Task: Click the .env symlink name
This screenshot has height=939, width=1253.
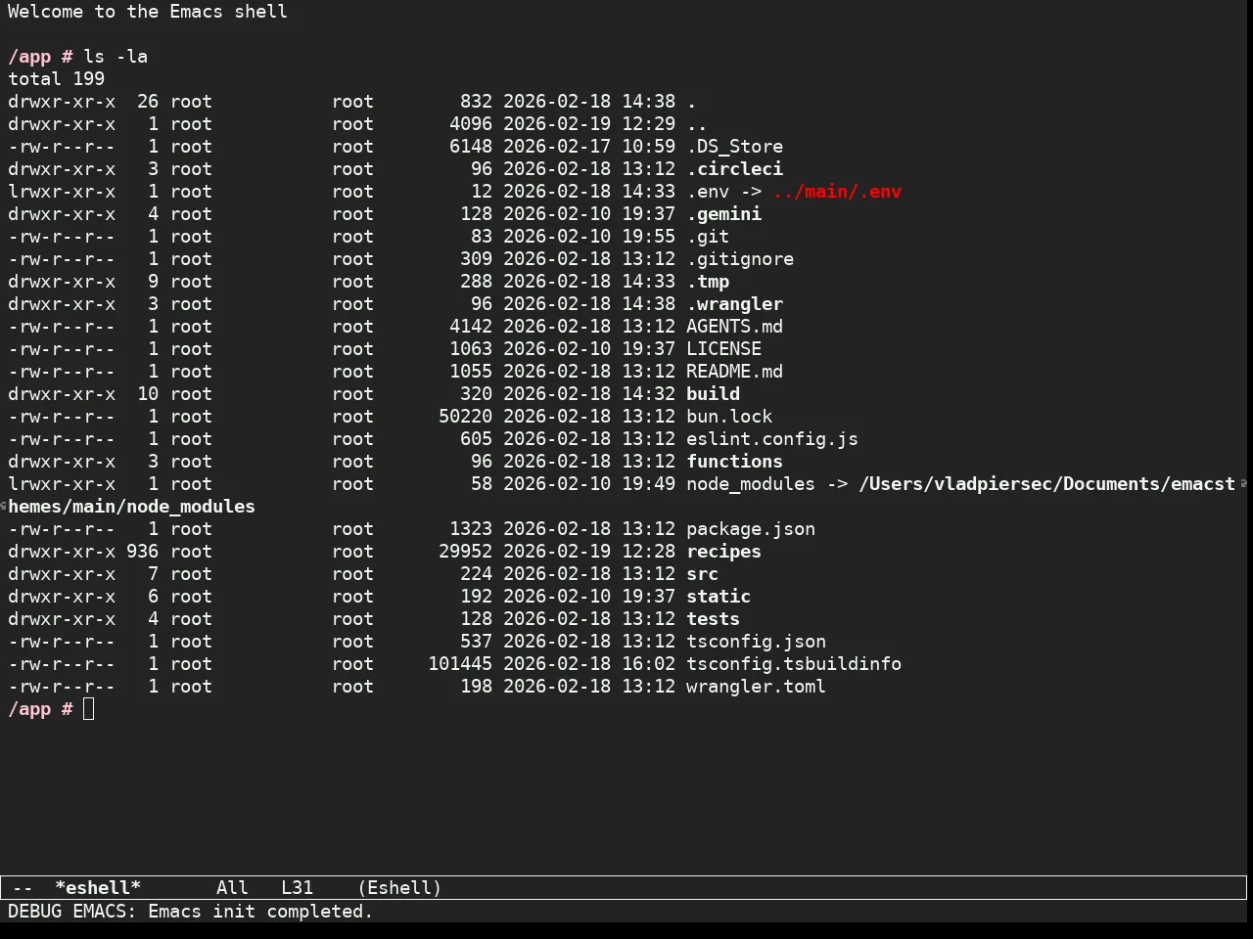Action: point(708,192)
